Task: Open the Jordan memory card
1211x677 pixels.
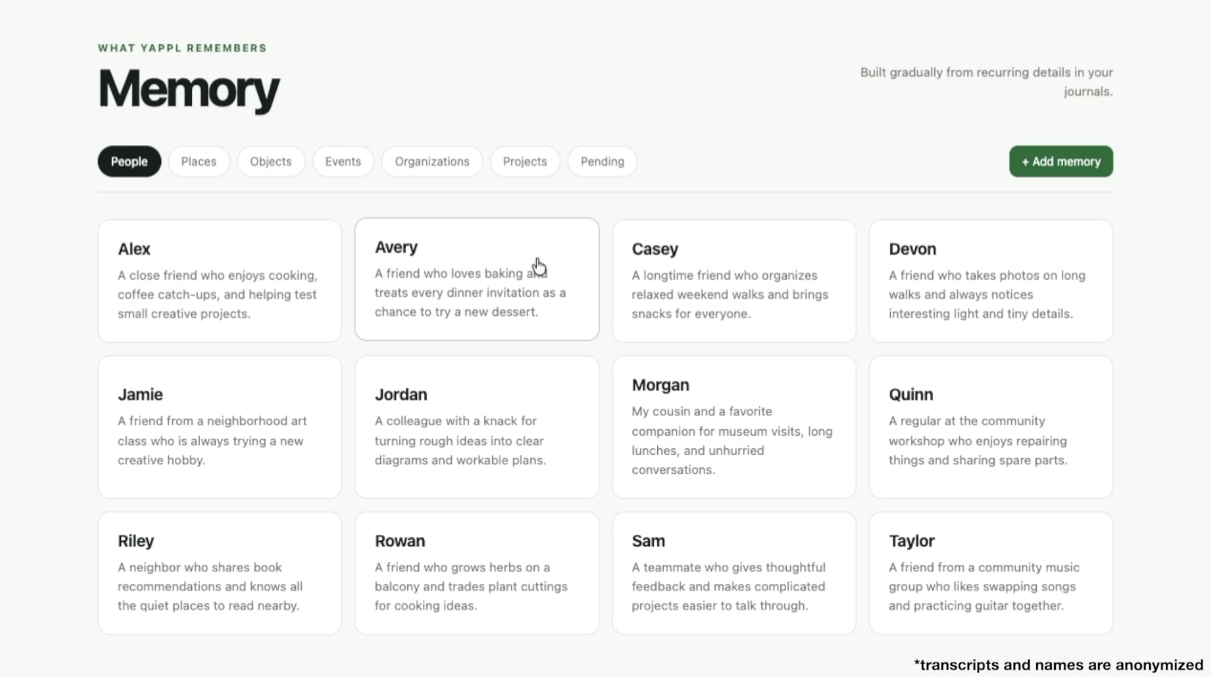Action: 477,427
